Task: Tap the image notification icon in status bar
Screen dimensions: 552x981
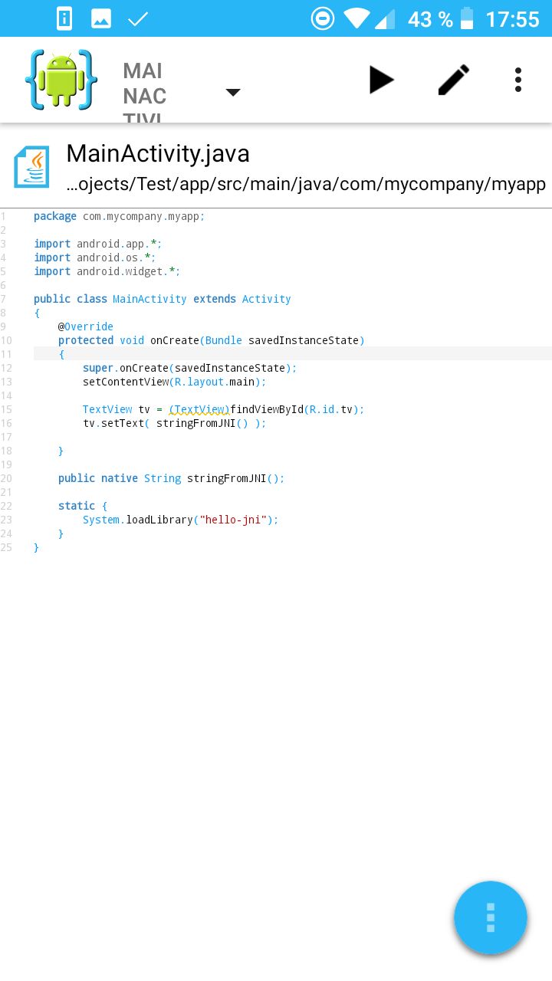Action: pyautogui.click(x=101, y=18)
